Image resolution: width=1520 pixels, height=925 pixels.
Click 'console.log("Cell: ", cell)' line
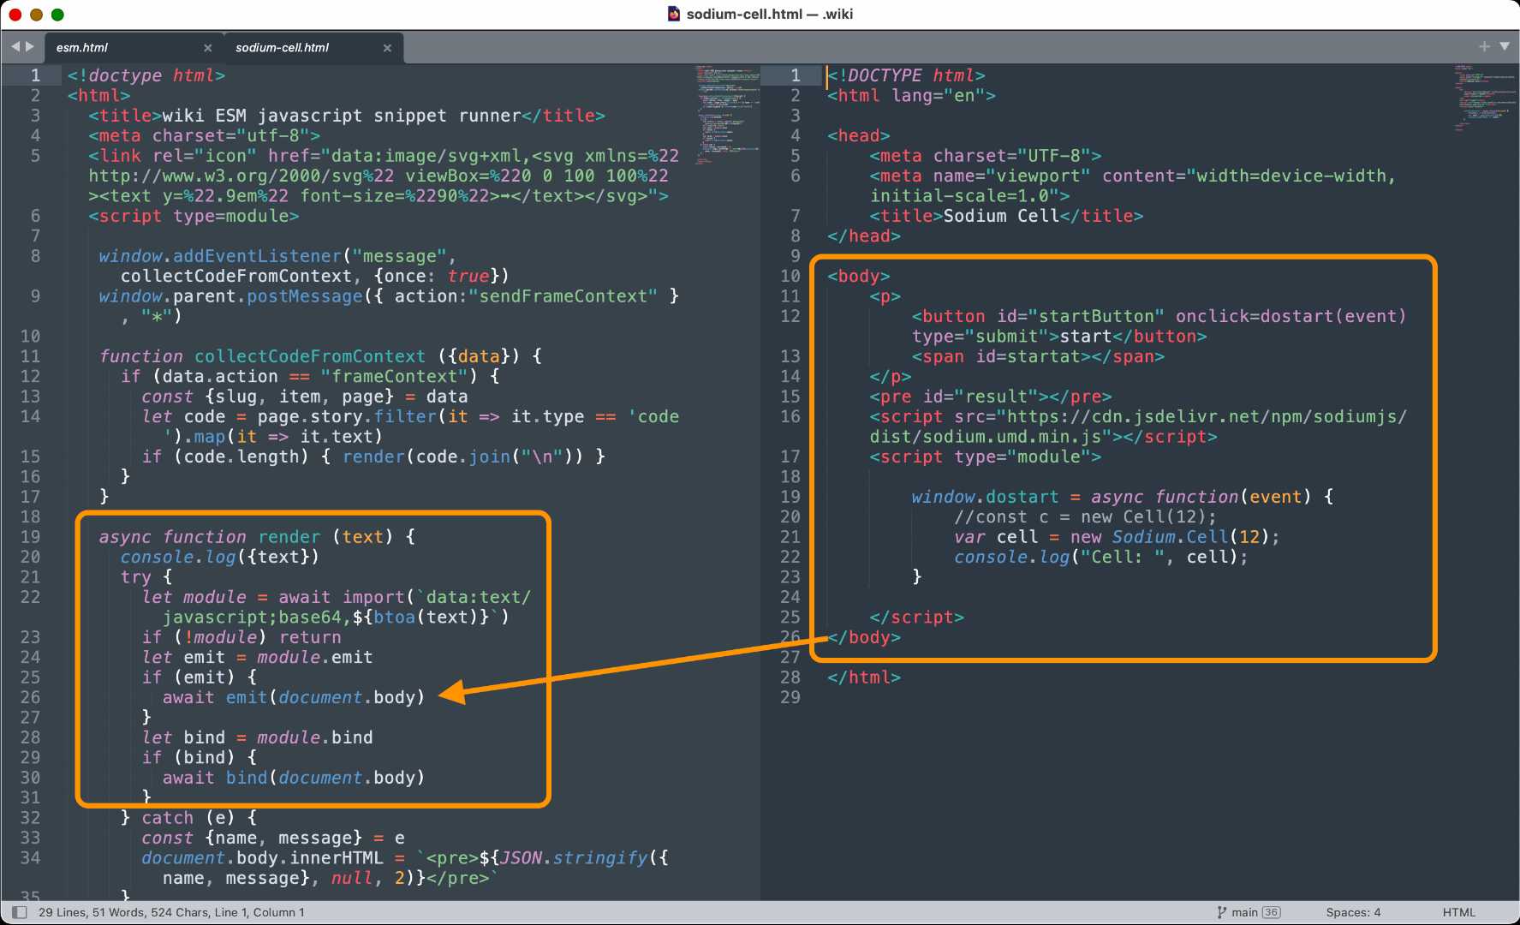(1101, 558)
